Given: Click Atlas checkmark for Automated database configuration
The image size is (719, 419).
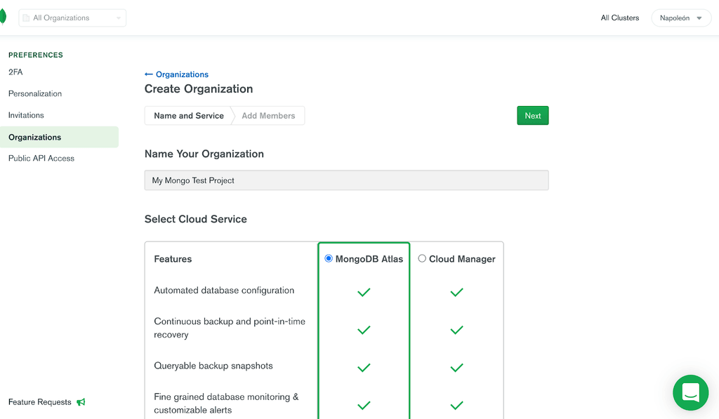Looking at the screenshot, I should click(364, 292).
